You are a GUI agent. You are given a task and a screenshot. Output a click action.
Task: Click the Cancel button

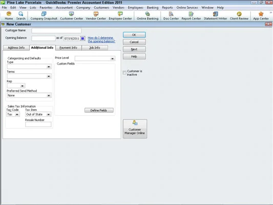click(134, 42)
